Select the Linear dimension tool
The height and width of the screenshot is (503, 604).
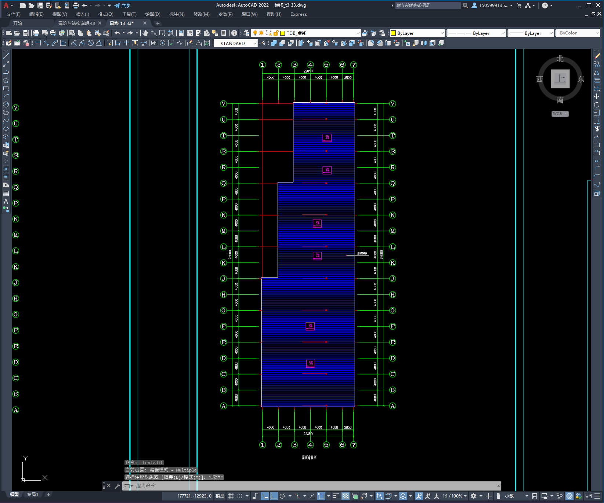point(37,43)
